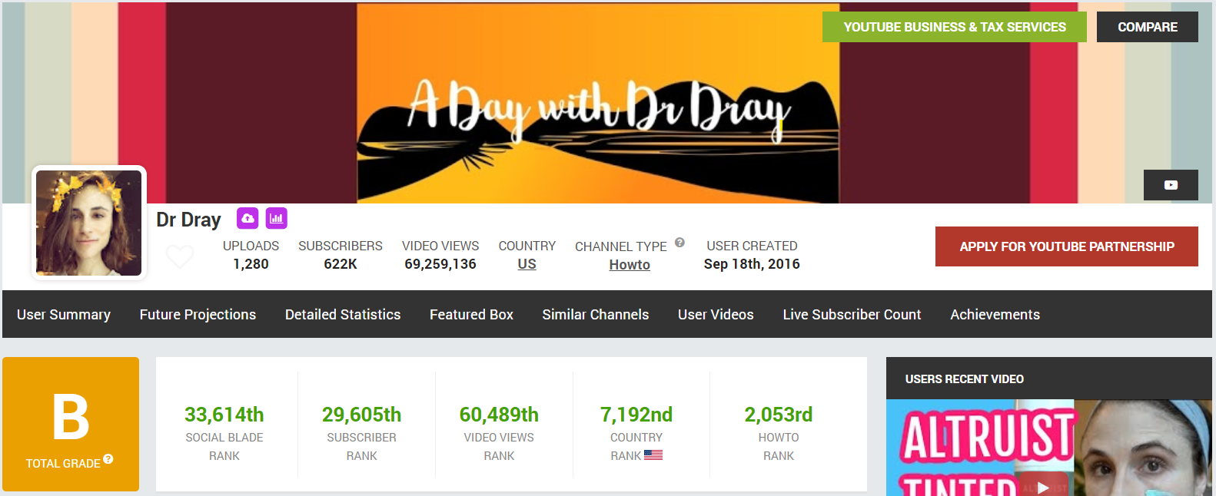
Task: Open the User Summary tab
Action: [64, 315]
